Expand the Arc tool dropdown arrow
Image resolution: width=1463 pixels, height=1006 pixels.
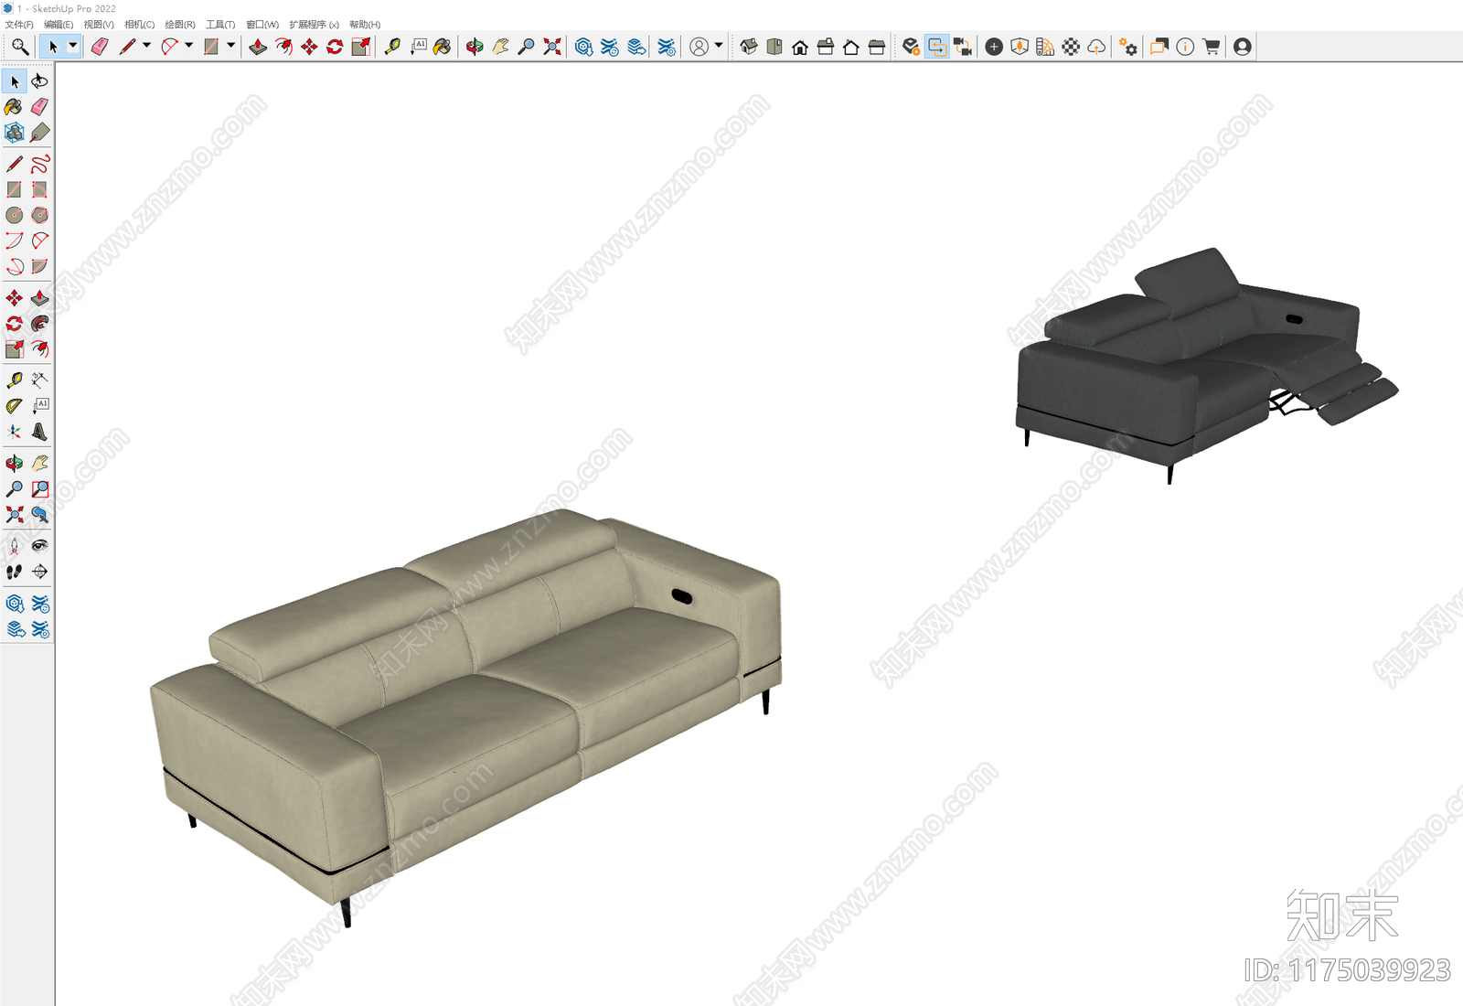(x=189, y=46)
